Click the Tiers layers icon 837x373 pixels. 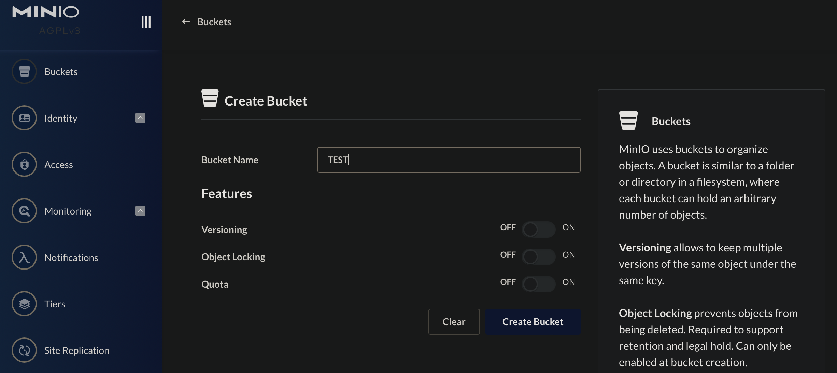[24, 304]
